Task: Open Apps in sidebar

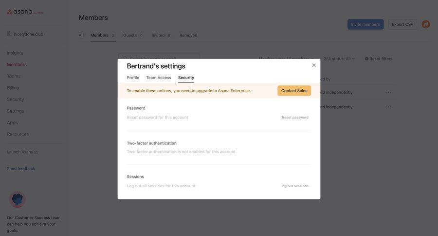Action: (12, 122)
